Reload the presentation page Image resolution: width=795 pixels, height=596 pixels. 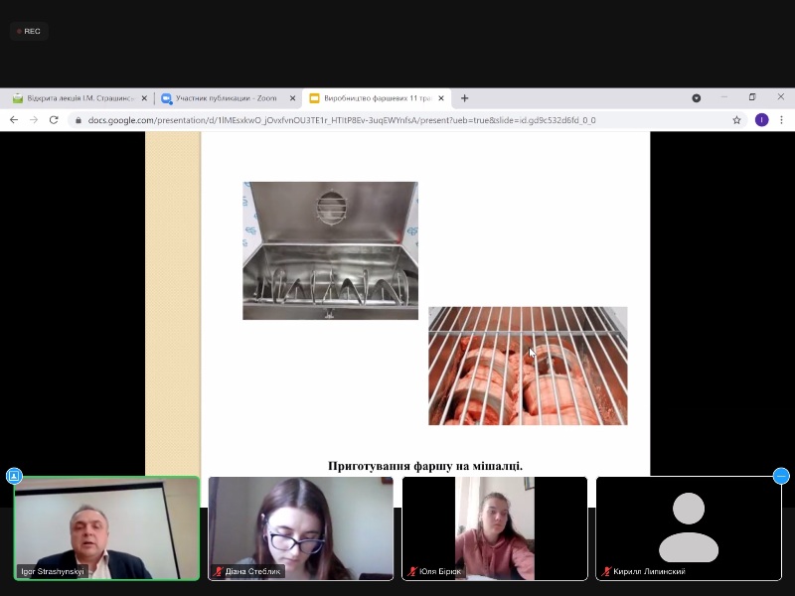[54, 120]
